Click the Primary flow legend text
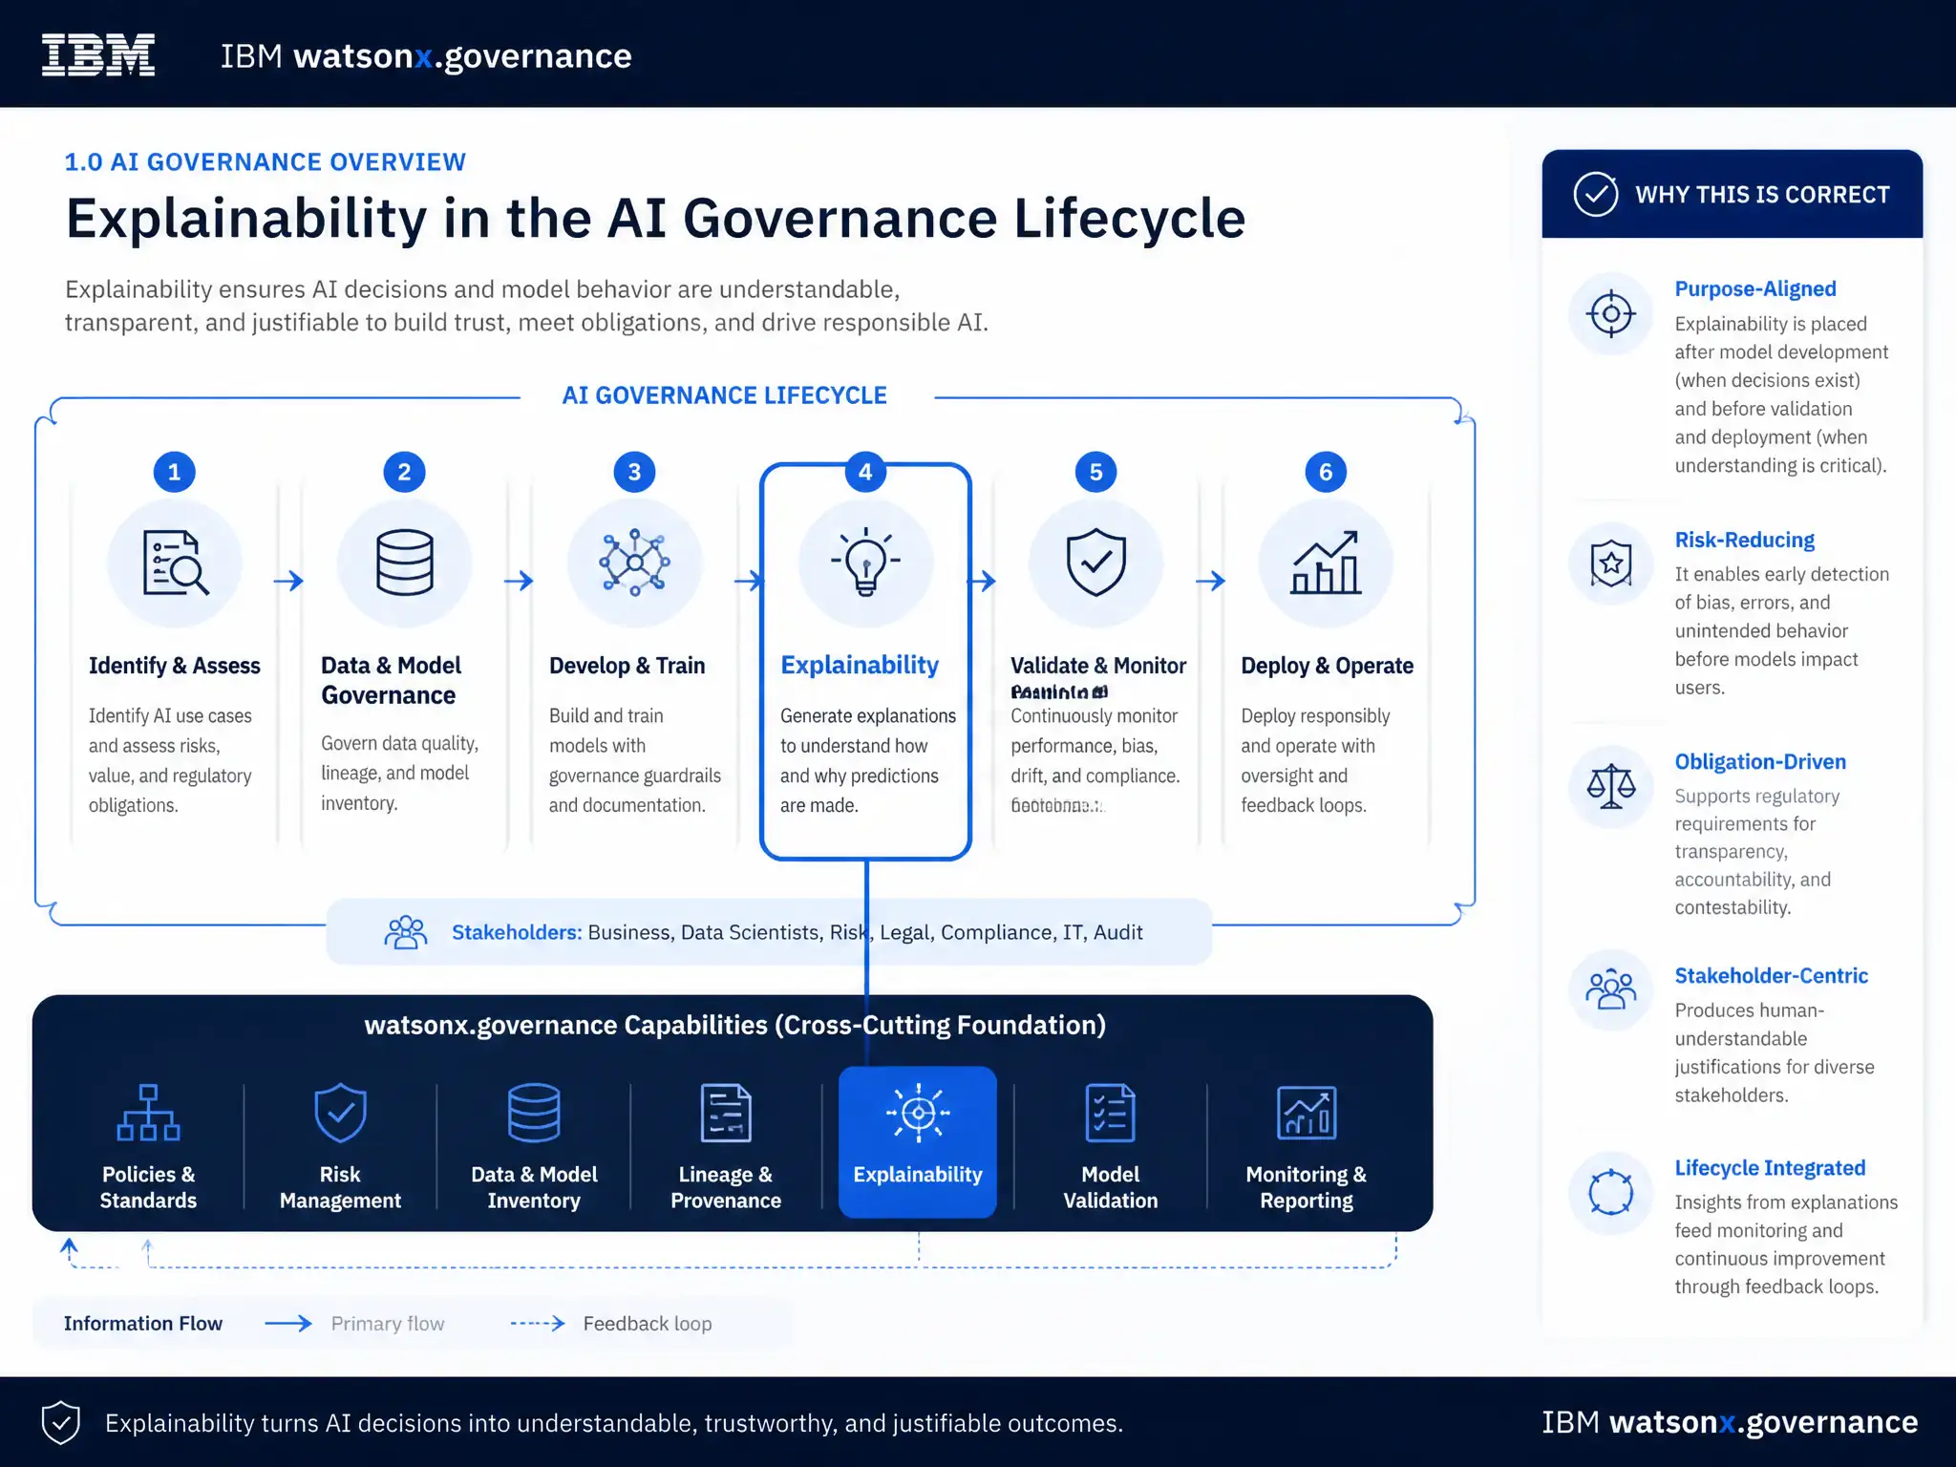This screenshot has width=1956, height=1467. [388, 1324]
